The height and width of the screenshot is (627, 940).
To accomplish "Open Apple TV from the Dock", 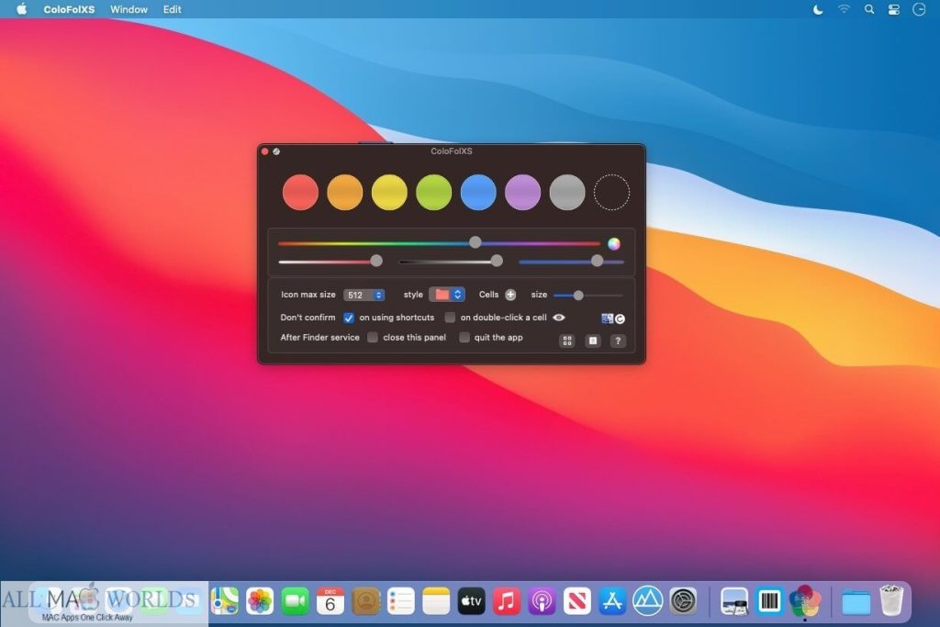I will pyautogui.click(x=471, y=601).
